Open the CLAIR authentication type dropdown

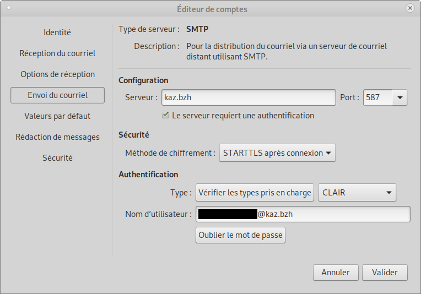357,193
